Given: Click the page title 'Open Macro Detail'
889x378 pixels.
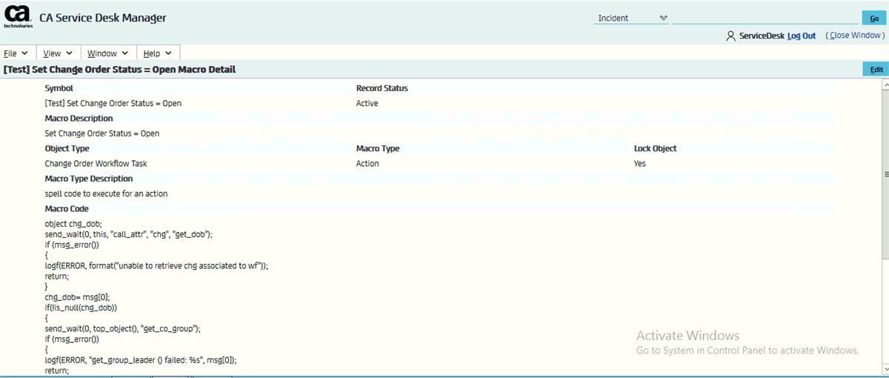Looking at the screenshot, I should tap(193, 70).
